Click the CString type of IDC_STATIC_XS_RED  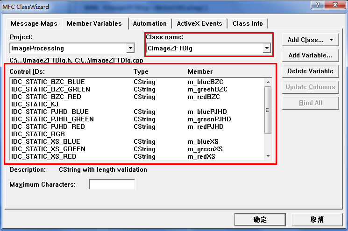[x=144, y=156]
